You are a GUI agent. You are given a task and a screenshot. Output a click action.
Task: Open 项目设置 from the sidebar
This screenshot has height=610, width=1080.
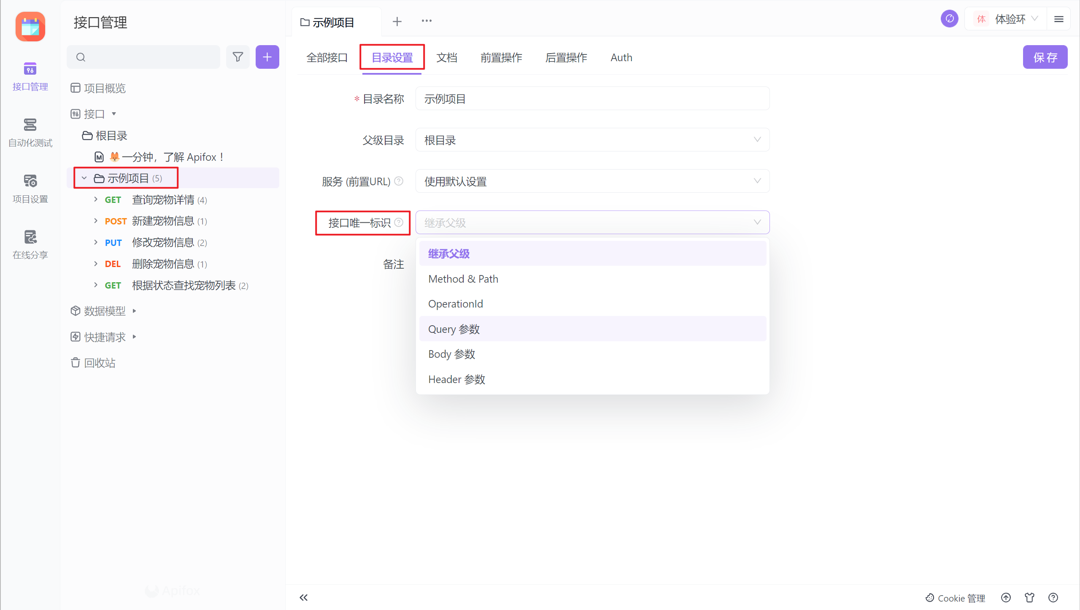(30, 188)
